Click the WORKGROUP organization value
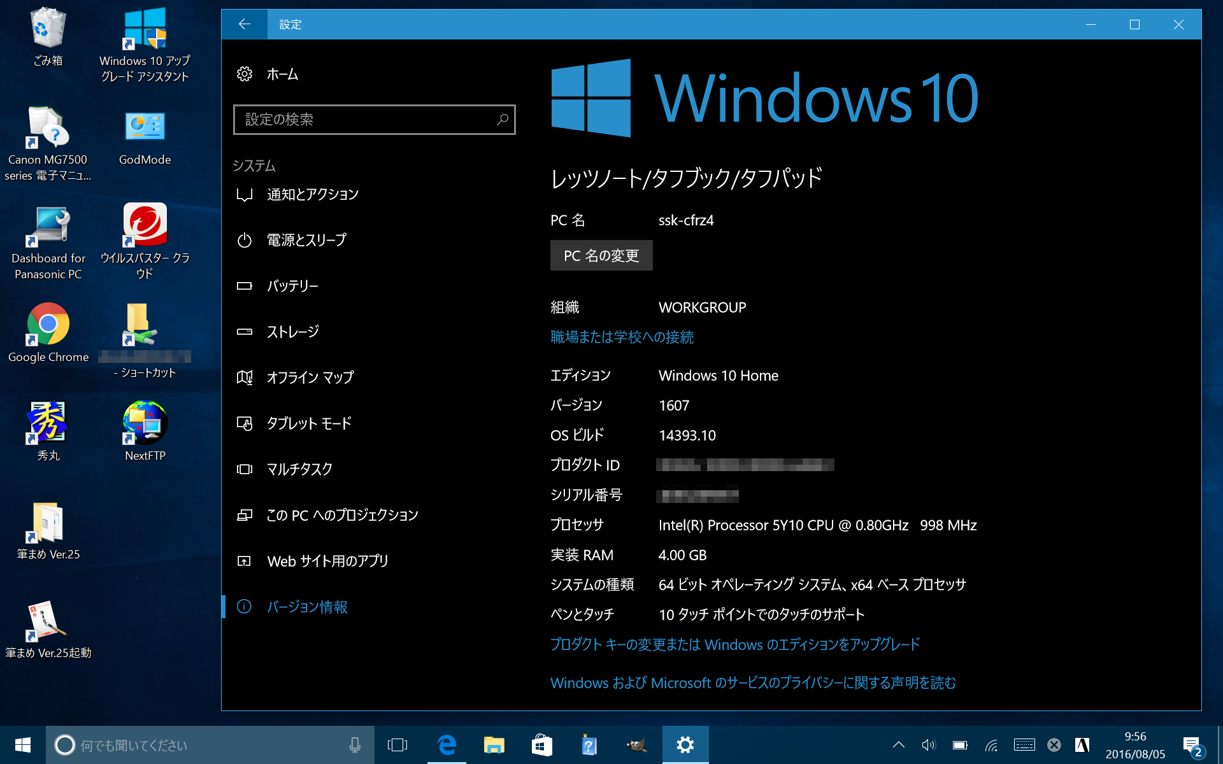The width and height of the screenshot is (1223, 764). (702, 308)
